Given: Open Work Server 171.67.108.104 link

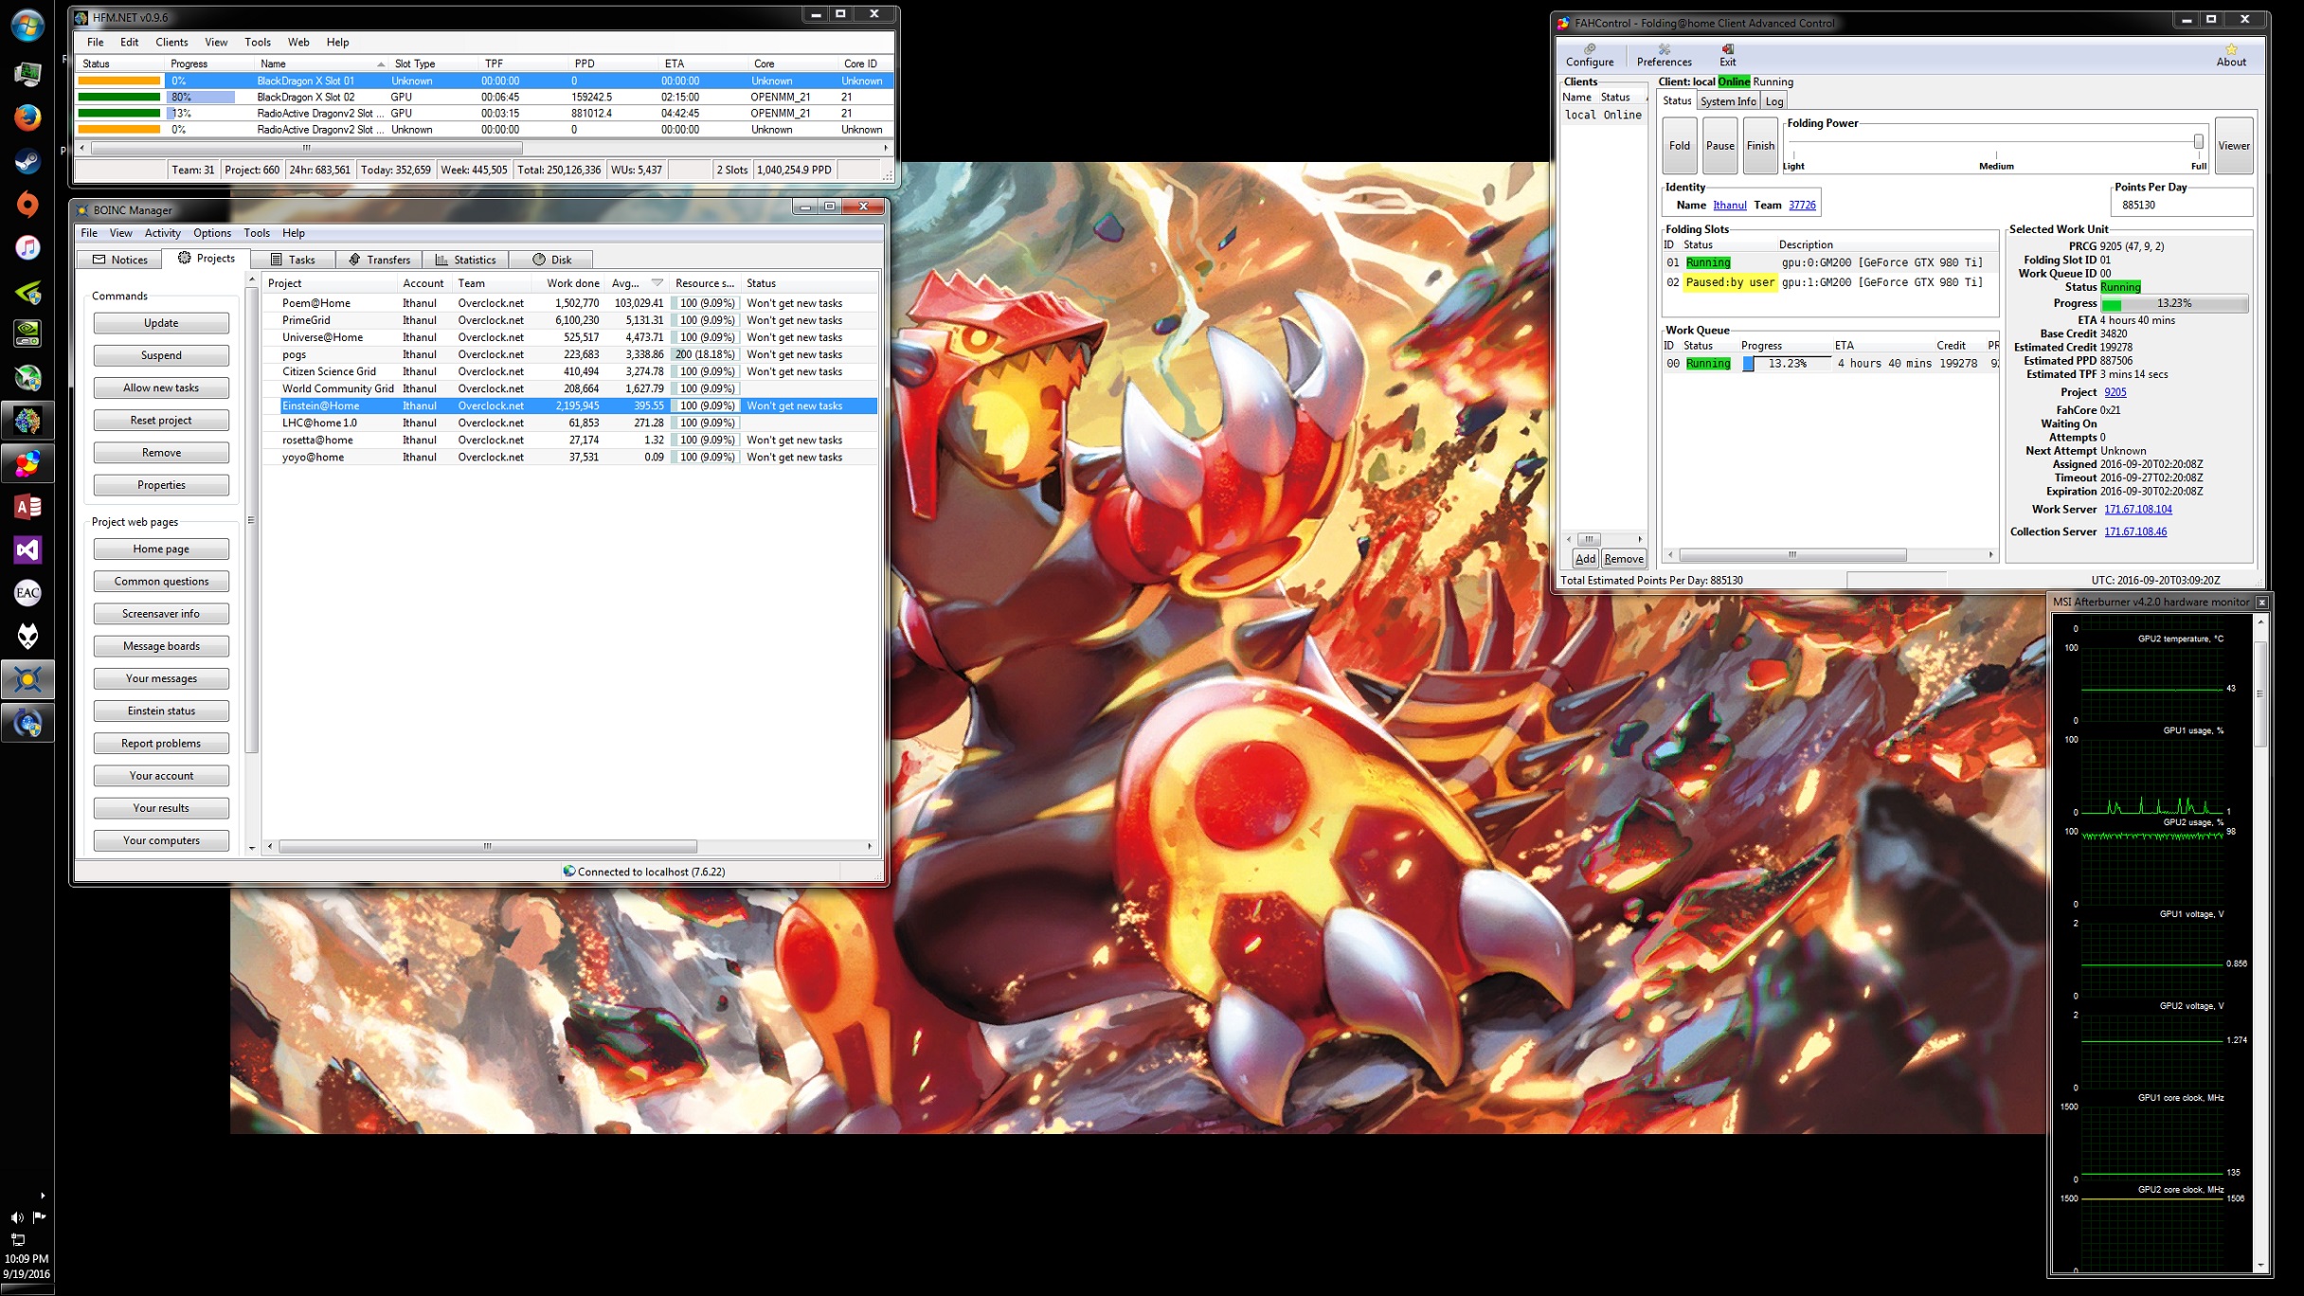Looking at the screenshot, I should pos(2138,510).
